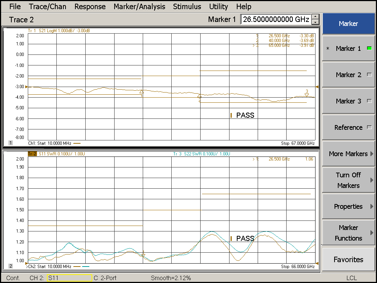Toggle Marker 2 softkey
377x283 pixels.
click(348, 75)
